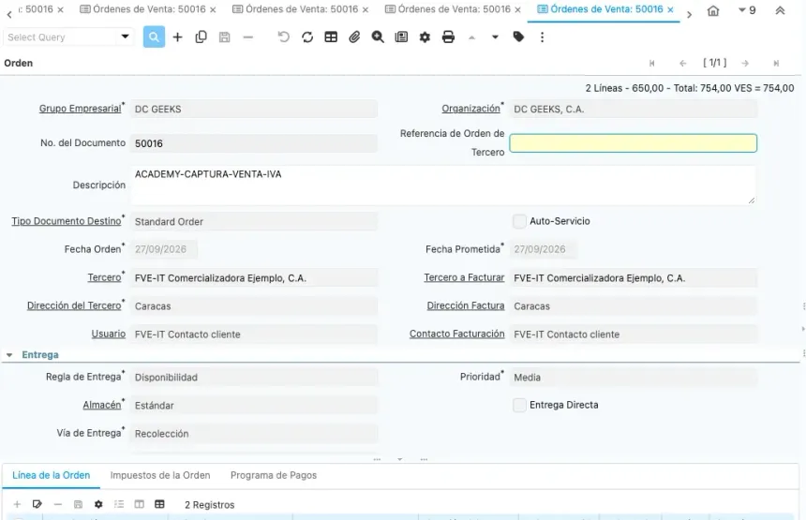Open the open-tabs list showing 9

click(747, 10)
